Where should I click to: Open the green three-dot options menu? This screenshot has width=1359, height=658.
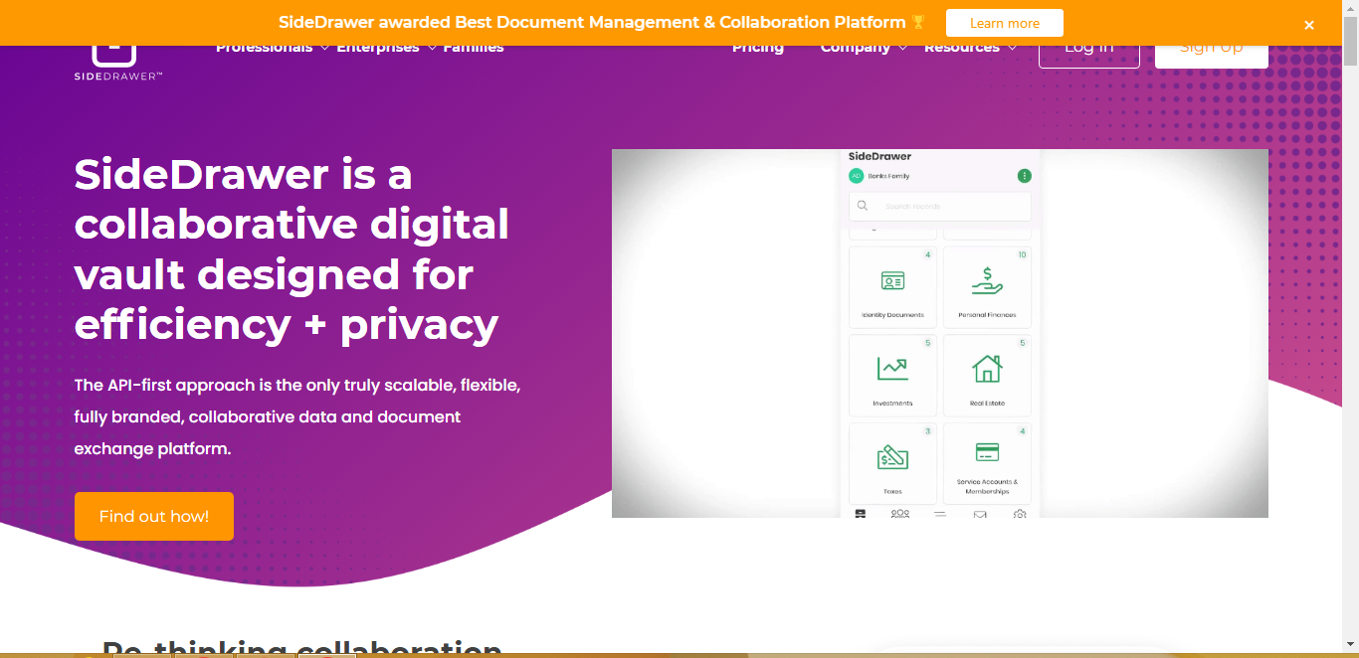click(x=1024, y=176)
